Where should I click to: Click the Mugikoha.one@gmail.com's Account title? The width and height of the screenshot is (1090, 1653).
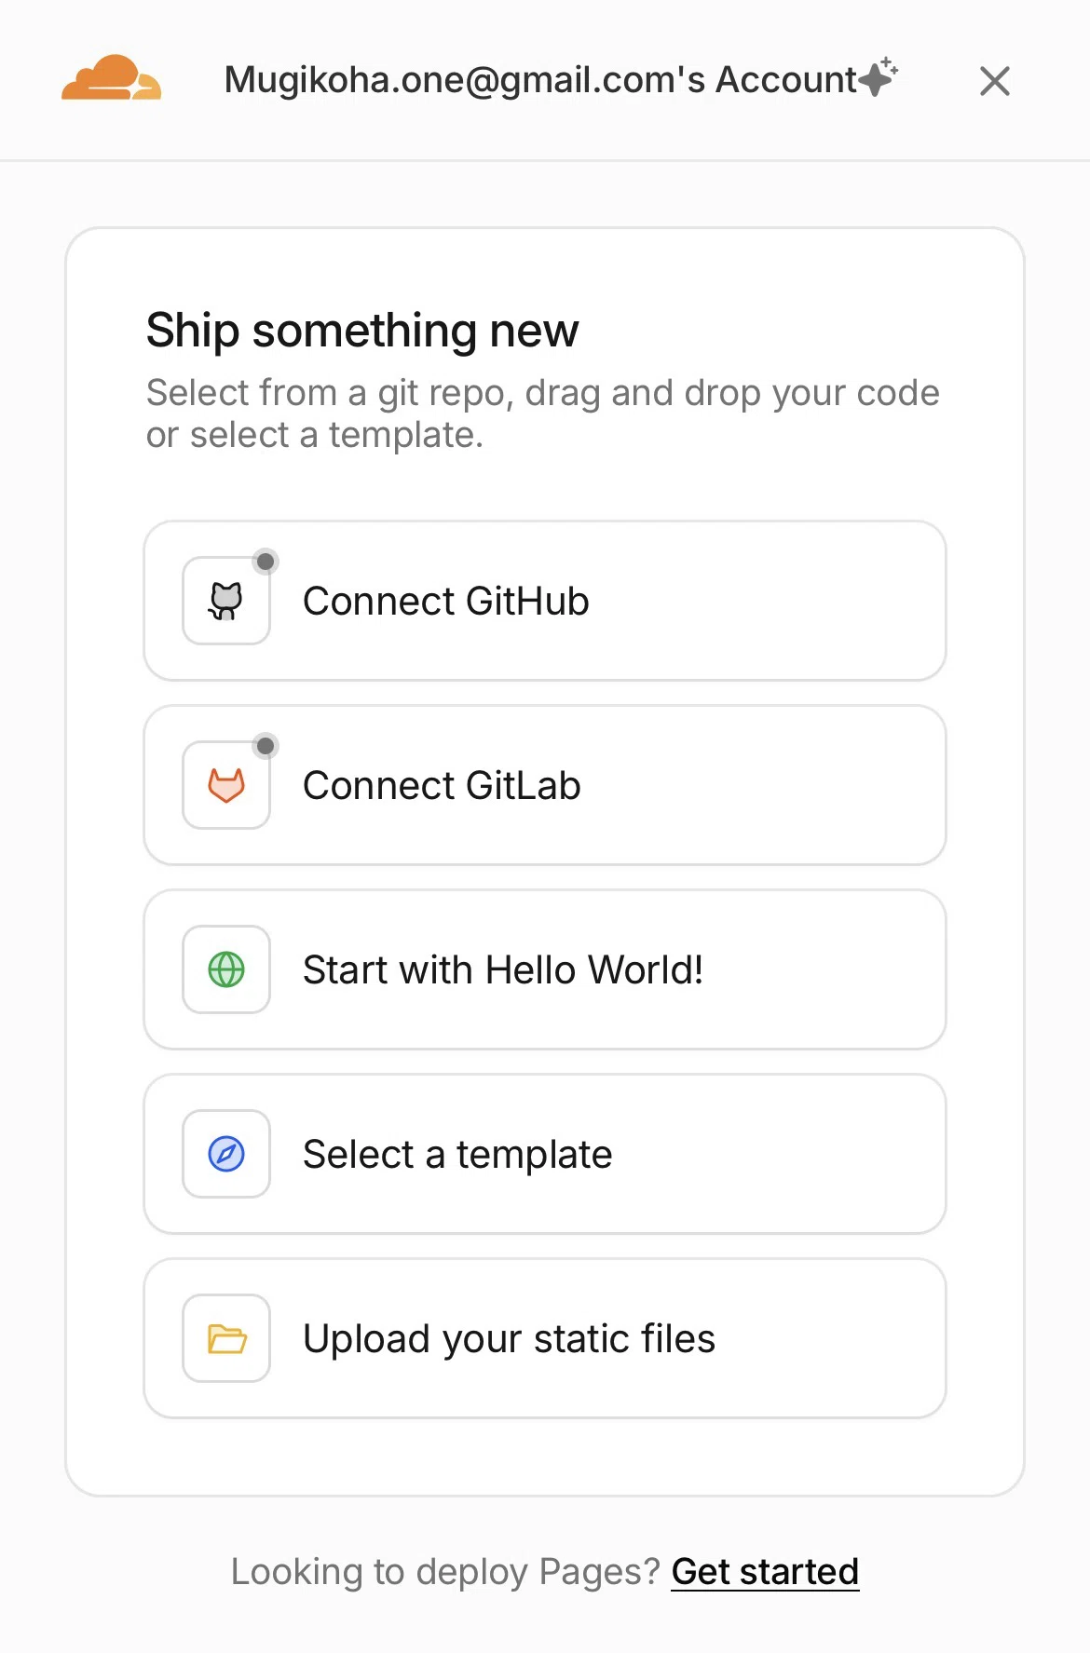(540, 80)
